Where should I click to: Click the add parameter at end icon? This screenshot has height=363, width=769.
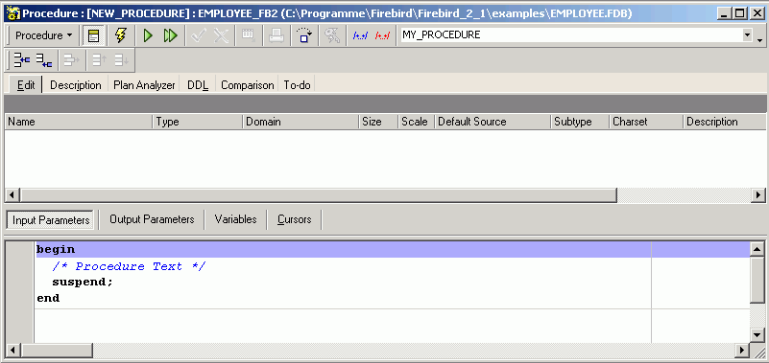tap(44, 60)
